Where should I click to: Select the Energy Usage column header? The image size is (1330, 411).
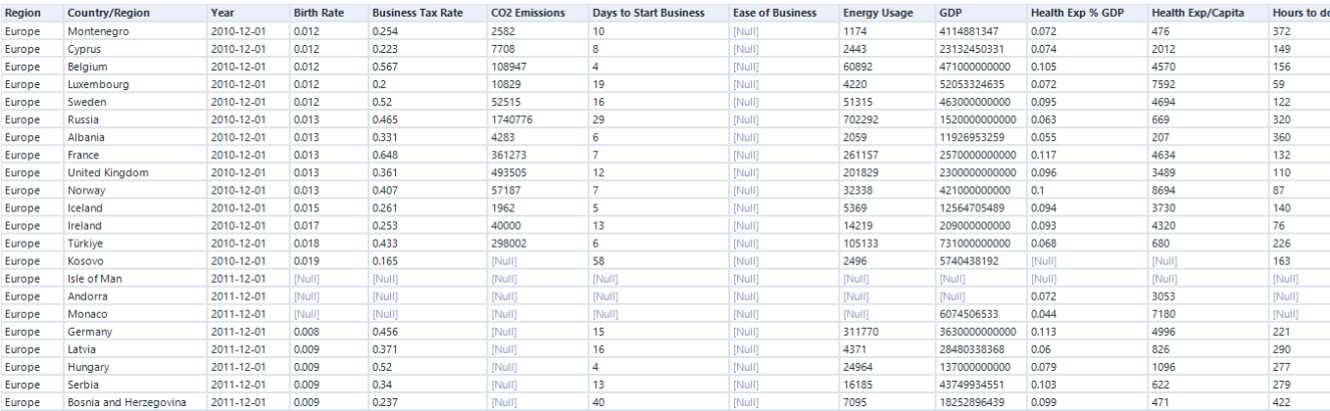click(x=887, y=13)
